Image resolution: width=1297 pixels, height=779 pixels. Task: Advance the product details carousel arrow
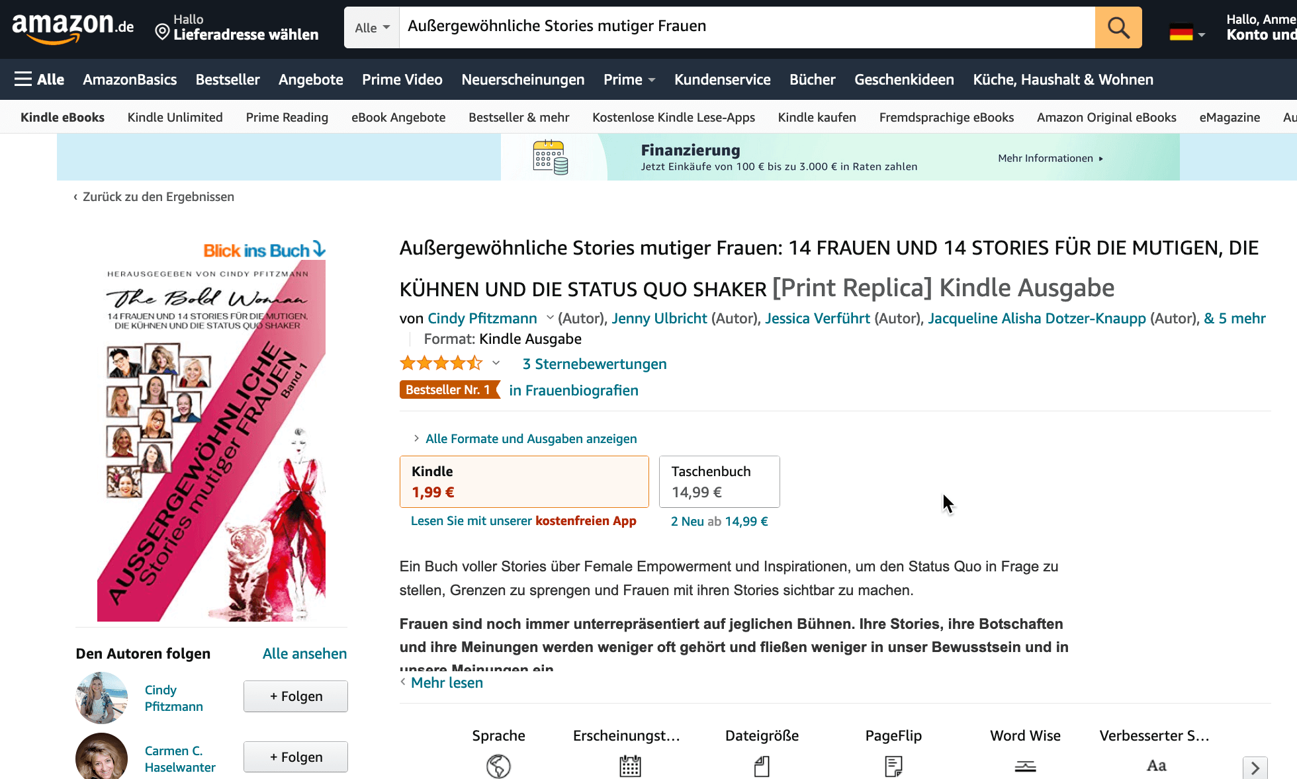1255,768
